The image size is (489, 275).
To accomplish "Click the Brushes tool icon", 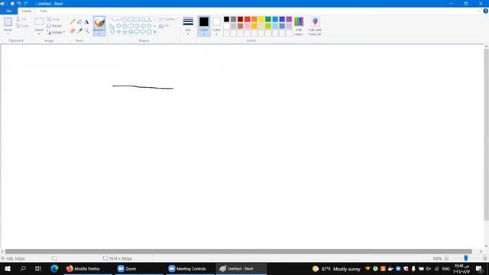I will [99, 22].
